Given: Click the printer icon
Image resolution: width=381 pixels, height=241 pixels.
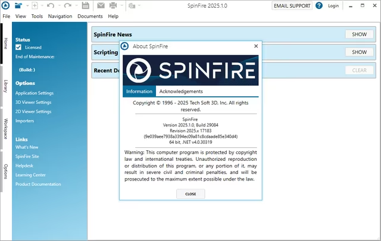Looking at the screenshot, I should [x=113, y=5].
